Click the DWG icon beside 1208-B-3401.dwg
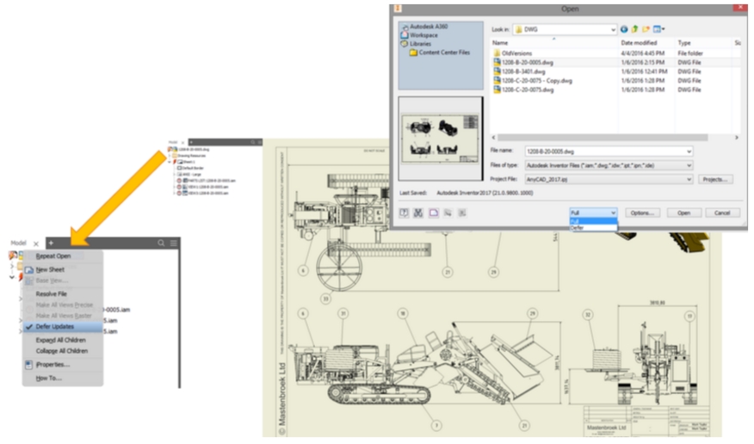This screenshot has height=444, width=754. [497, 71]
